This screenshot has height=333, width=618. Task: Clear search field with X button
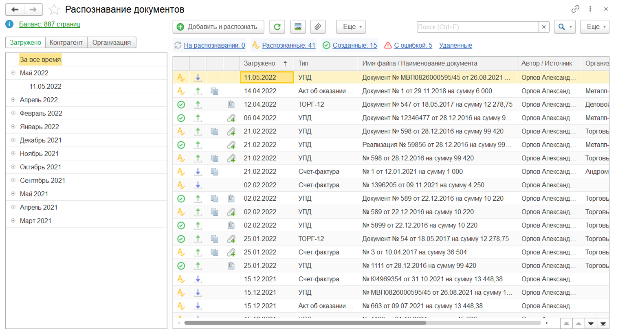(543, 27)
